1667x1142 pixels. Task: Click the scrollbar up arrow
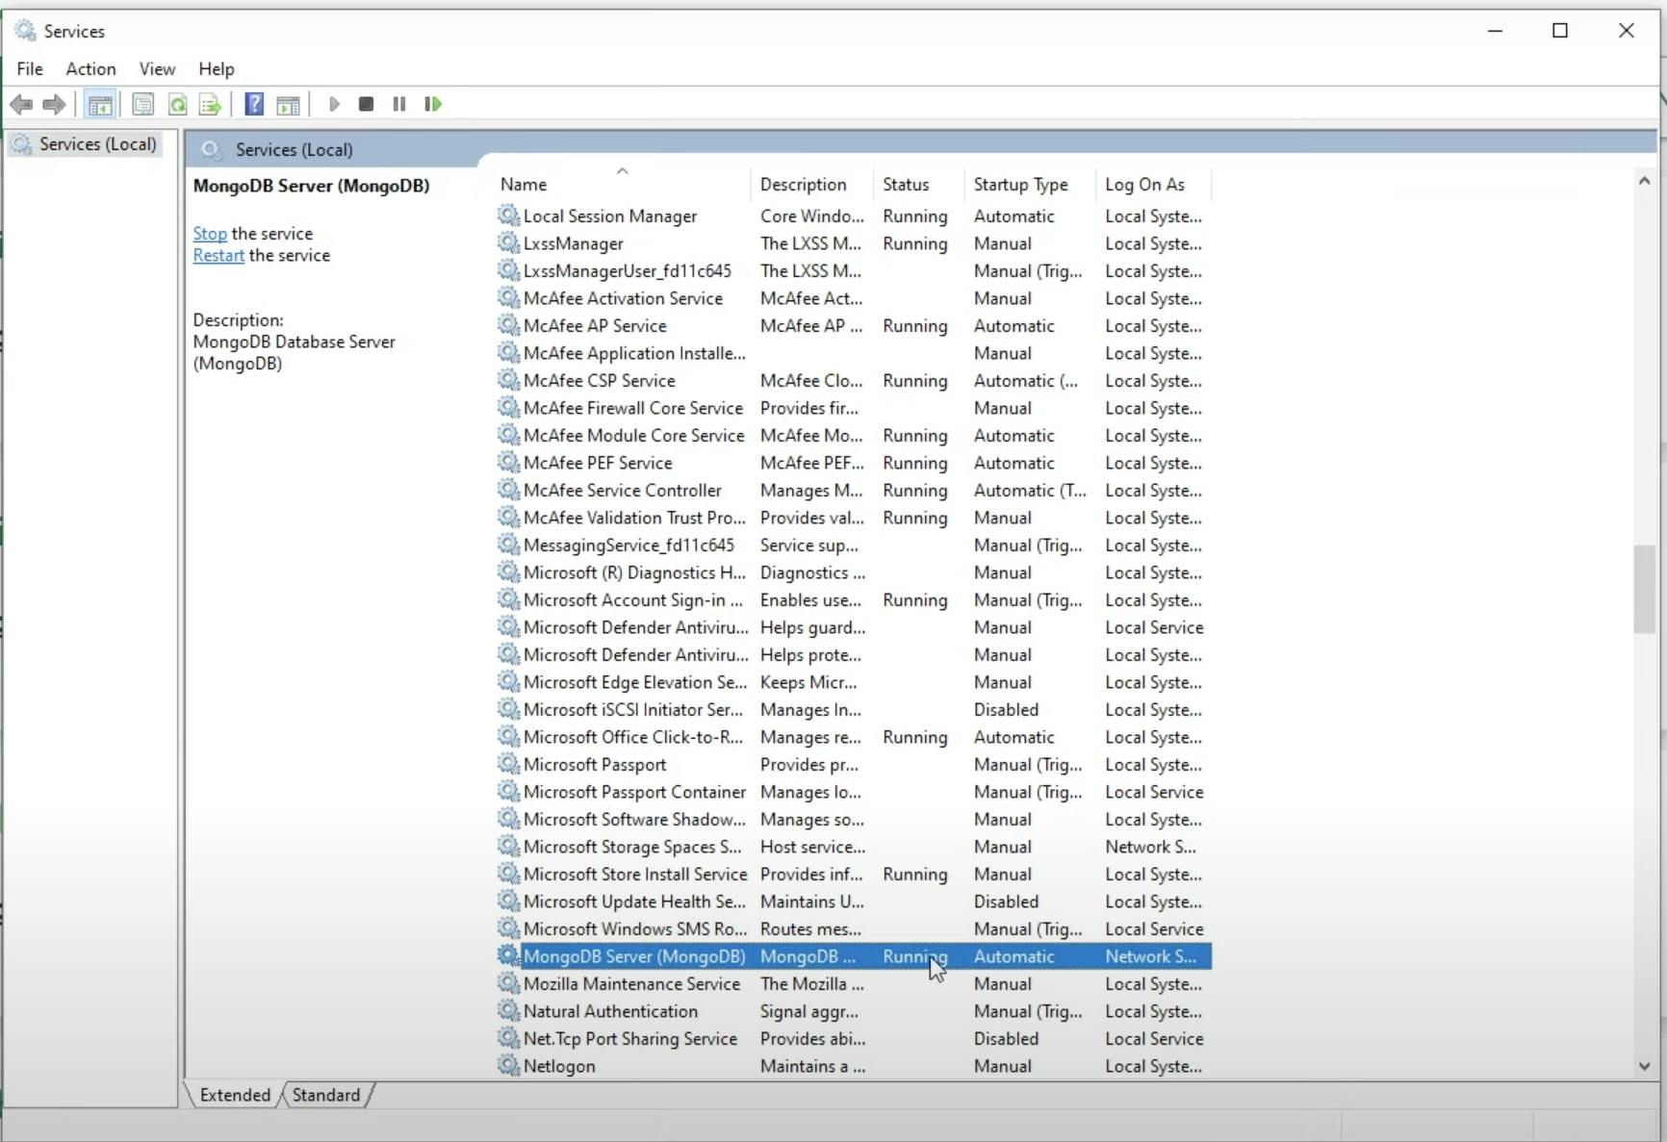click(1644, 181)
